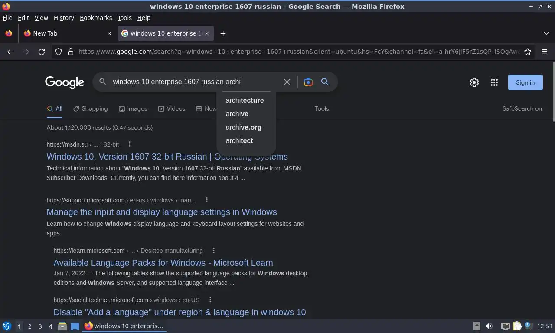The height and width of the screenshot is (333, 555).
Task: Close the windows 10 enterprise tab
Action: click(207, 33)
